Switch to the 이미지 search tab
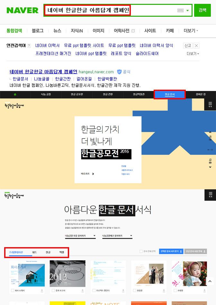 [98, 31]
